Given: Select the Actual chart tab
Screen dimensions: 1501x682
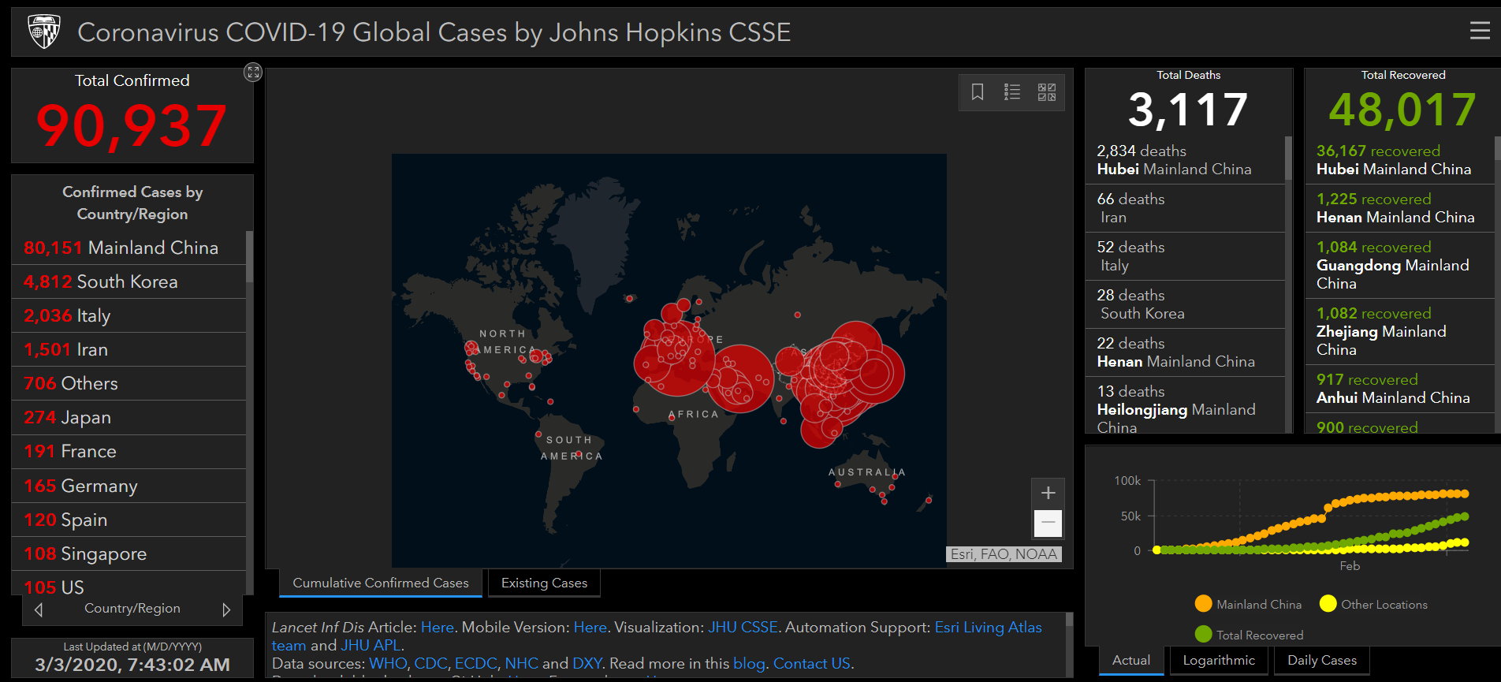Looking at the screenshot, I should (1131, 660).
